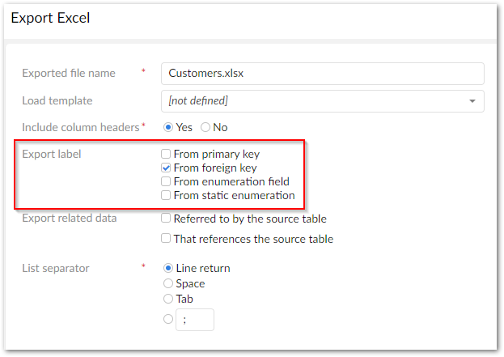Viewport: 504px width, 357px height.
Task: Click the Export Excel dialog title
Action: click(x=50, y=17)
